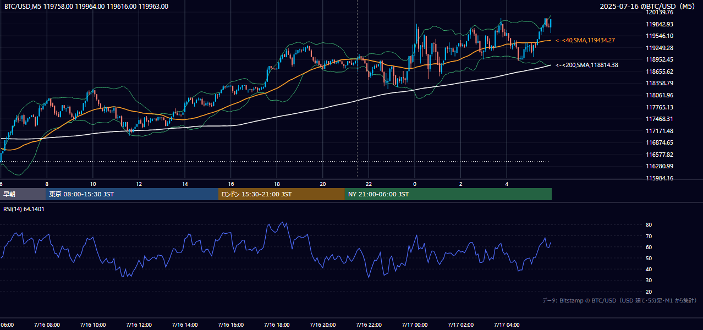This screenshot has width=703, height=330.
Task: Click the 7/16 10:00 time label
Action: (x=92, y=325)
